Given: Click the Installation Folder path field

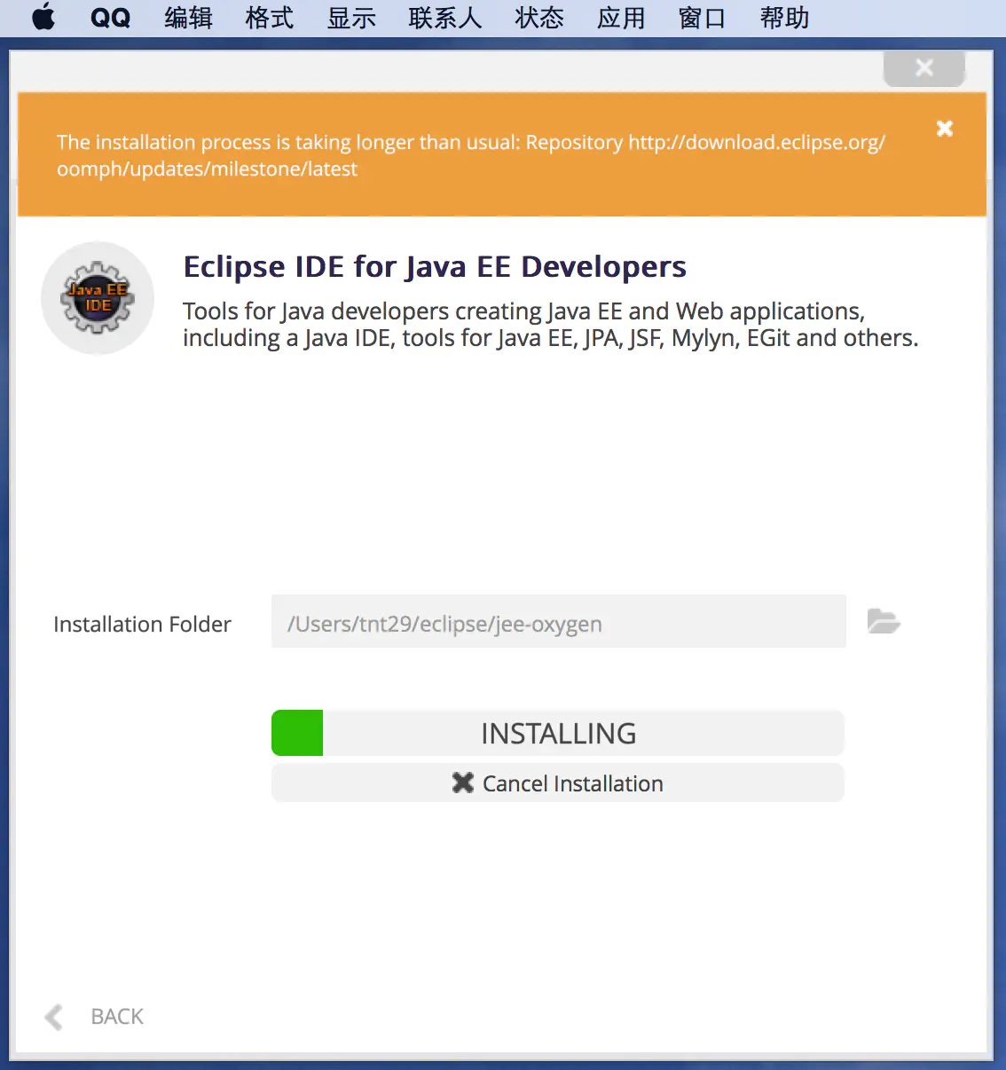Looking at the screenshot, I should pyautogui.click(x=559, y=621).
